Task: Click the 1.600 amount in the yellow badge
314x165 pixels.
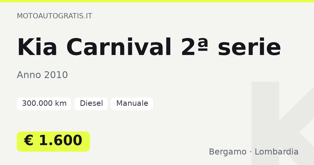Action: coord(60,141)
